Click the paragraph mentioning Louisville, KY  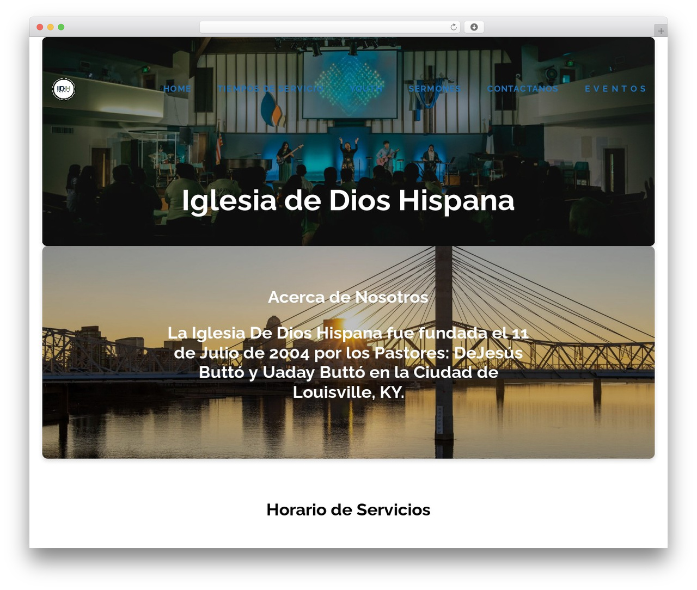(x=348, y=362)
